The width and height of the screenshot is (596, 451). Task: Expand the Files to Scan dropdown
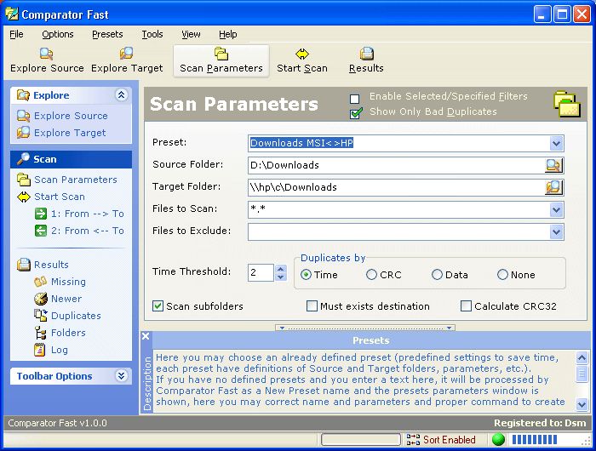556,209
